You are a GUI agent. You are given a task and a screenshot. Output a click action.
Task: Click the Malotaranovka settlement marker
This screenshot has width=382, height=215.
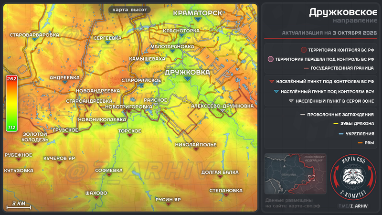click(172, 51)
